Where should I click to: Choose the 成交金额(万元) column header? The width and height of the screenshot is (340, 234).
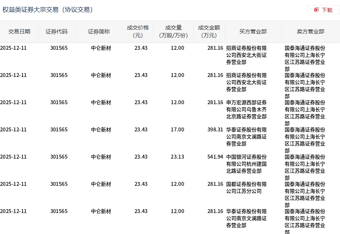click(209, 31)
